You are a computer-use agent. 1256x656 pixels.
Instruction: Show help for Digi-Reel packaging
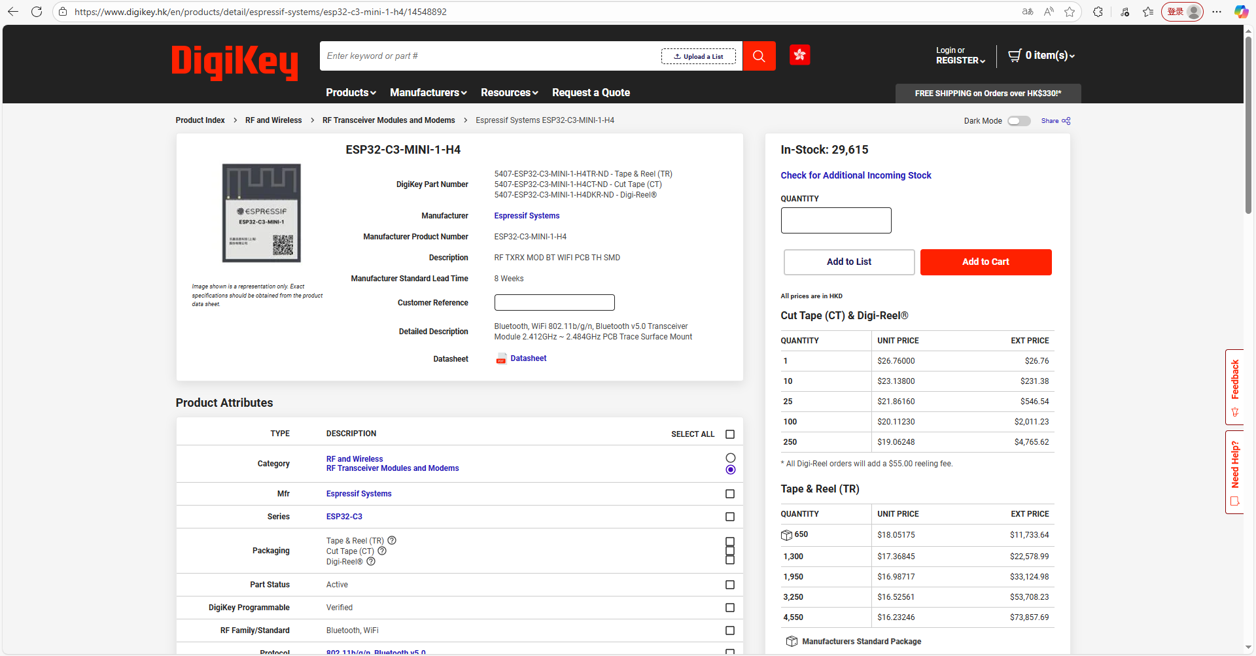click(x=371, y=561)
